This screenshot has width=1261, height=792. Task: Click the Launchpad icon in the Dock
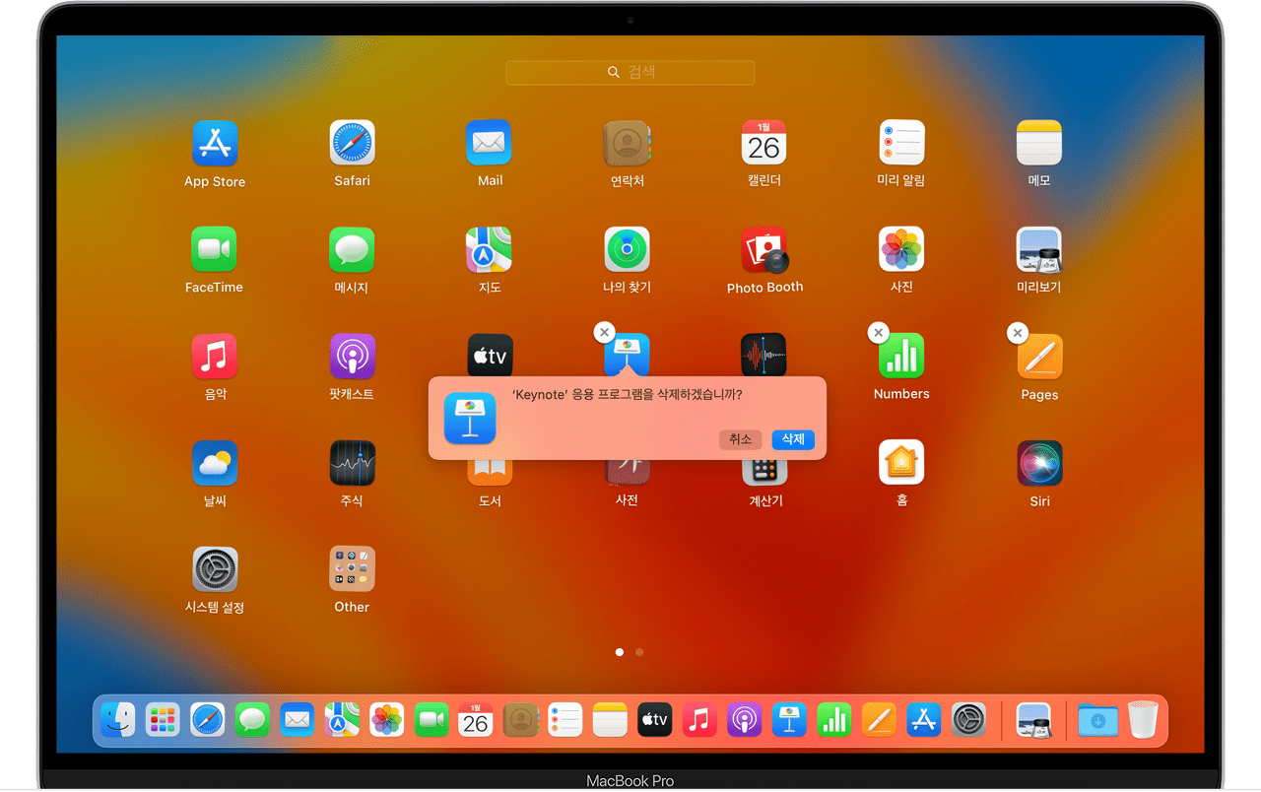pos(163,719)
